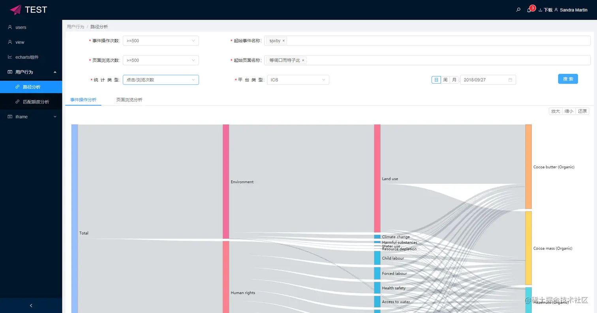Click the Forced labour node bar

377,273
